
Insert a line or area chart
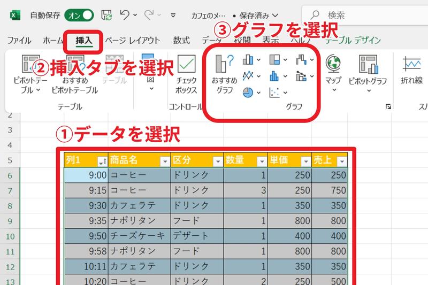pos(248,76)
